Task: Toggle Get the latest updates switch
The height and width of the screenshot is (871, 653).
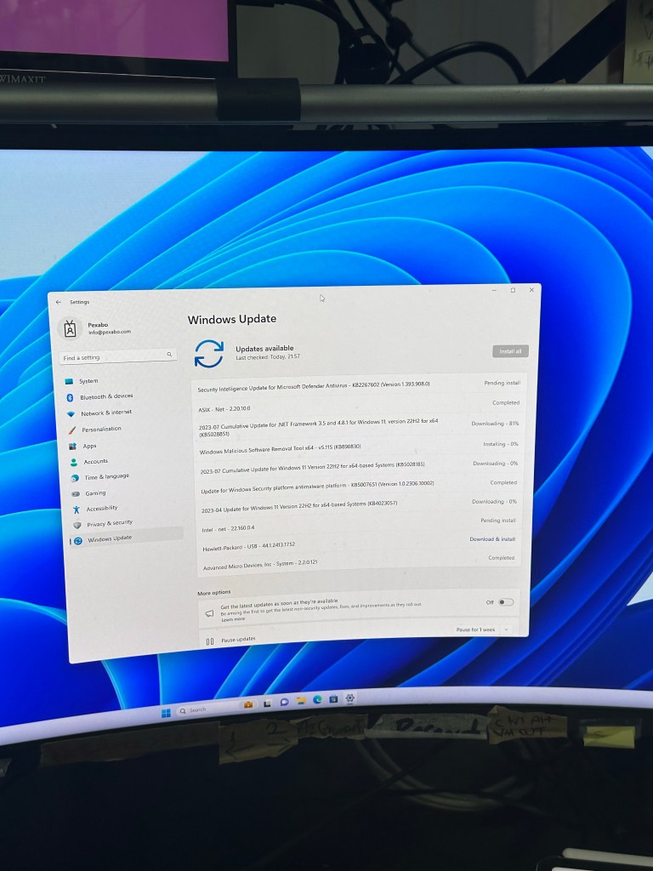Action: (505, 602)
